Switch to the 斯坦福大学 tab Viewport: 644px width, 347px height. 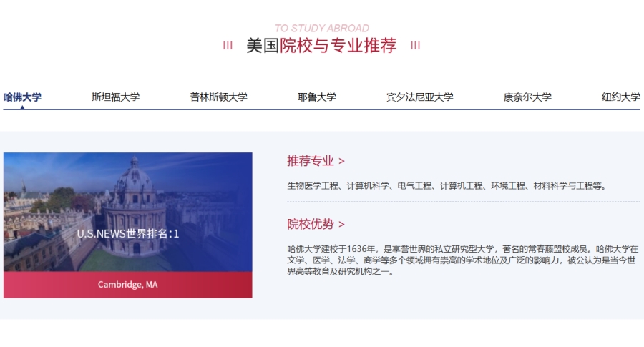coord(115,97)
